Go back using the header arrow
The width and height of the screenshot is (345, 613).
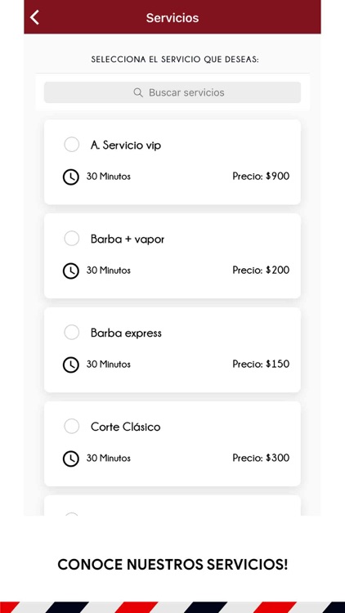35,18
